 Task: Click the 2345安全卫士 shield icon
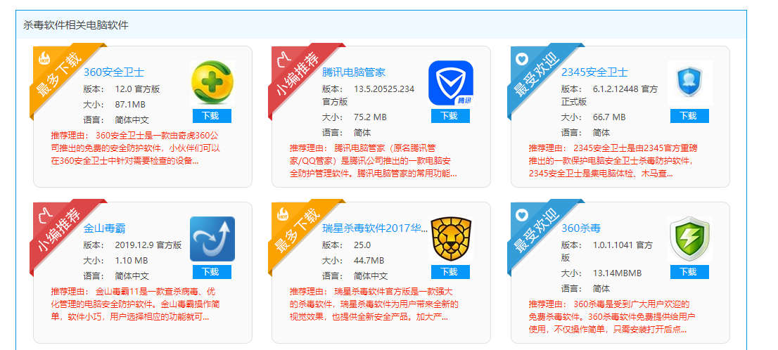click(689, 83)
